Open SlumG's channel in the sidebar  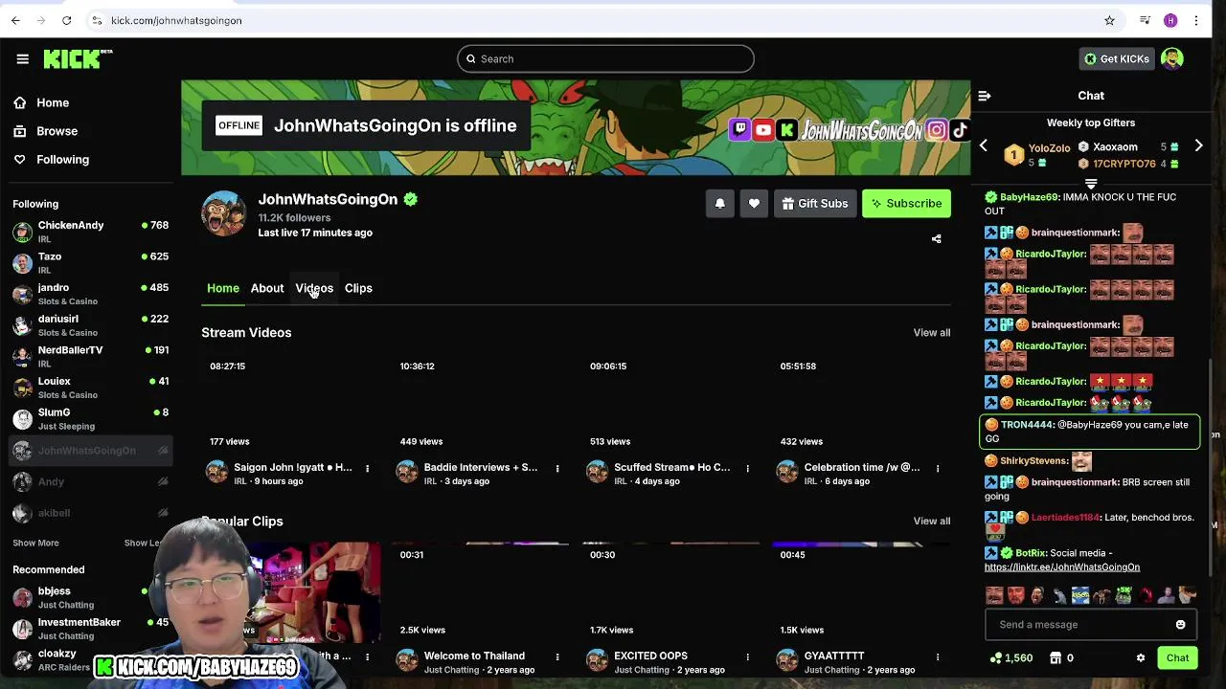click(90, 418)
